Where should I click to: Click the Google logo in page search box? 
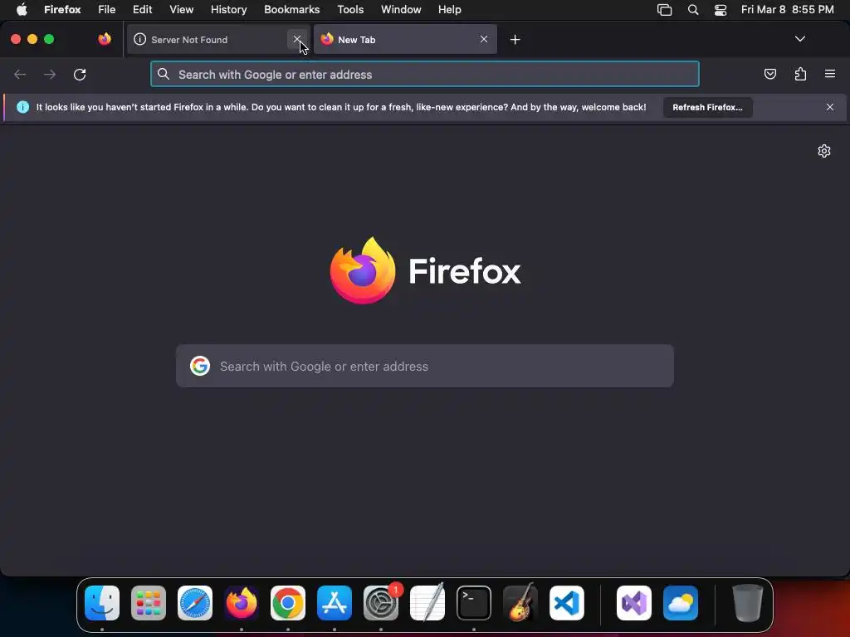200,366
